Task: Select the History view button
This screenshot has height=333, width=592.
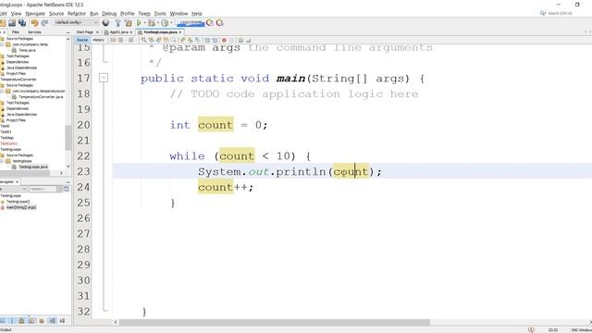Action: click(x=98, y=40)
